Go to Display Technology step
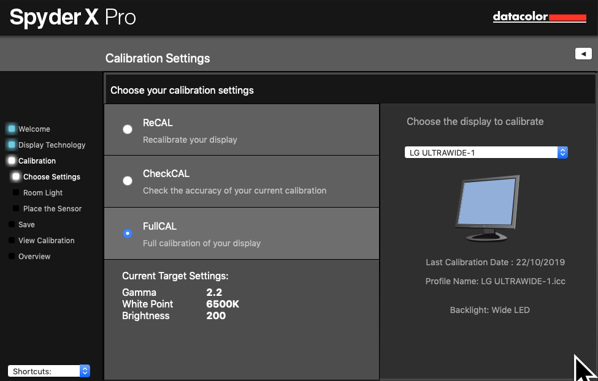The image size is (598, 381). [52, 145]
